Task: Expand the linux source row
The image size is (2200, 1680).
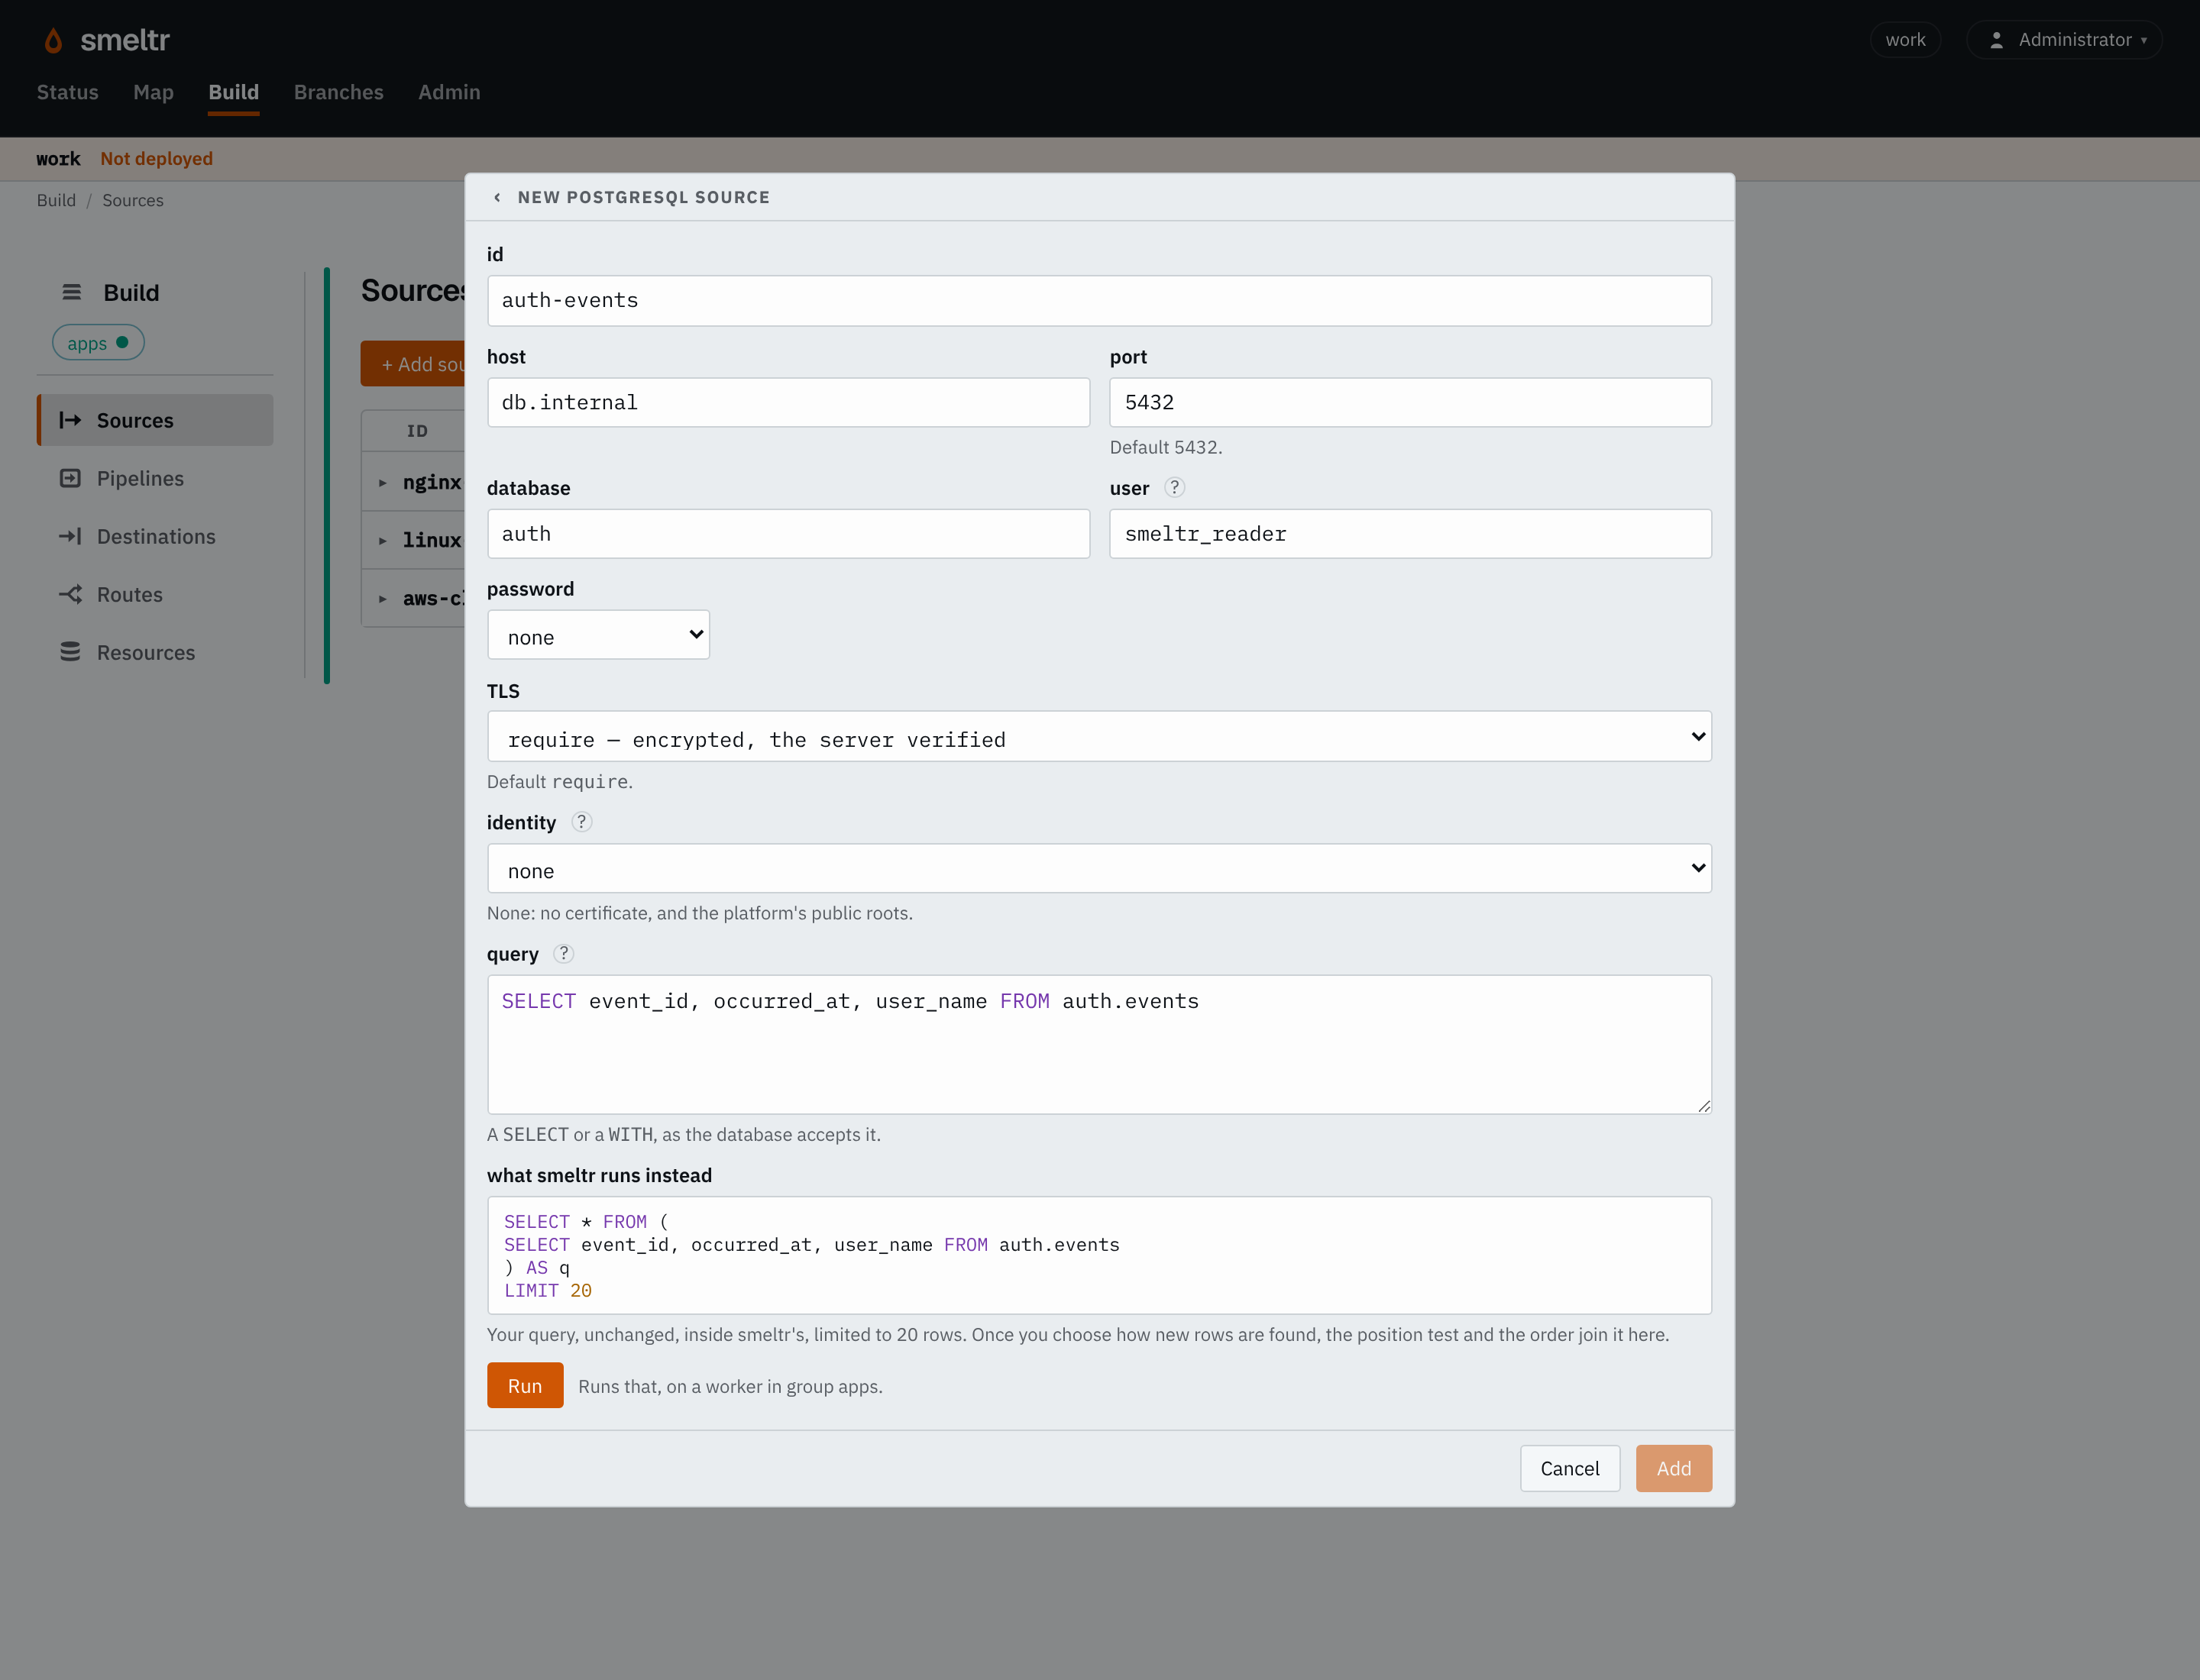Action: pyautogui.click(x=382, y=541)
